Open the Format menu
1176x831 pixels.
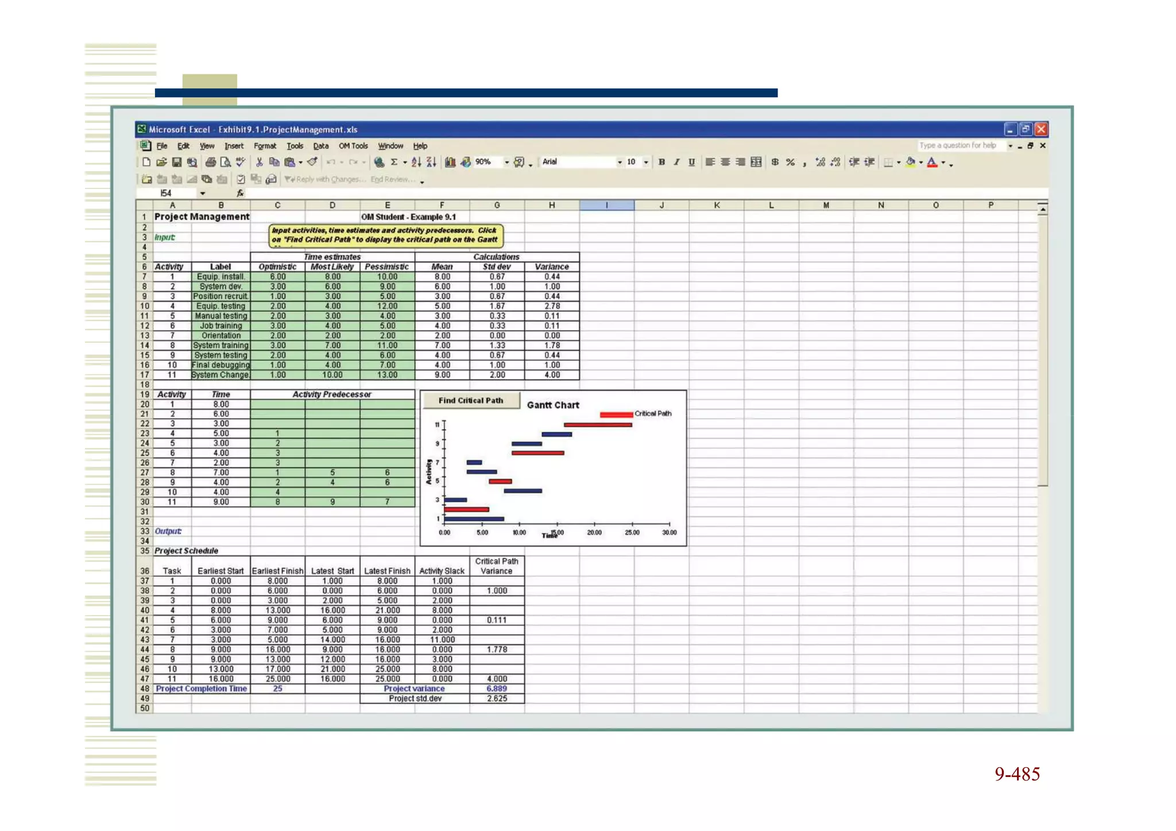tap(265, 146)
